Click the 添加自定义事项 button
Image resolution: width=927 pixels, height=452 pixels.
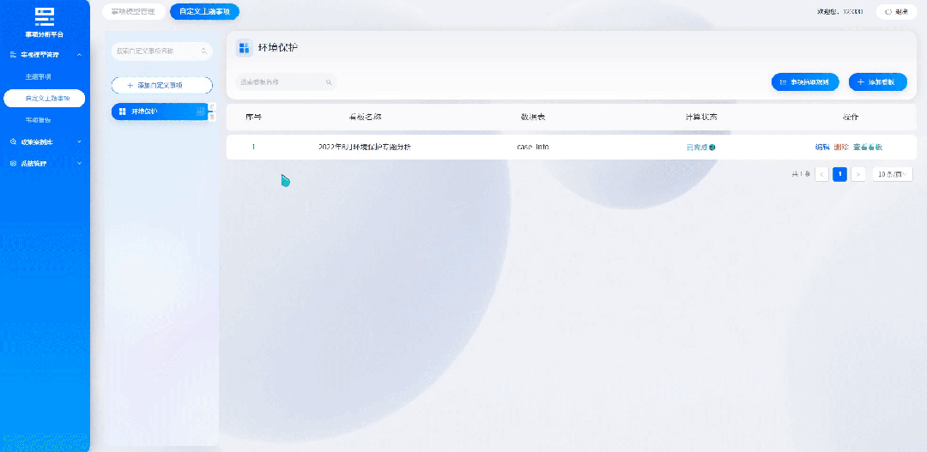point(162,86)
